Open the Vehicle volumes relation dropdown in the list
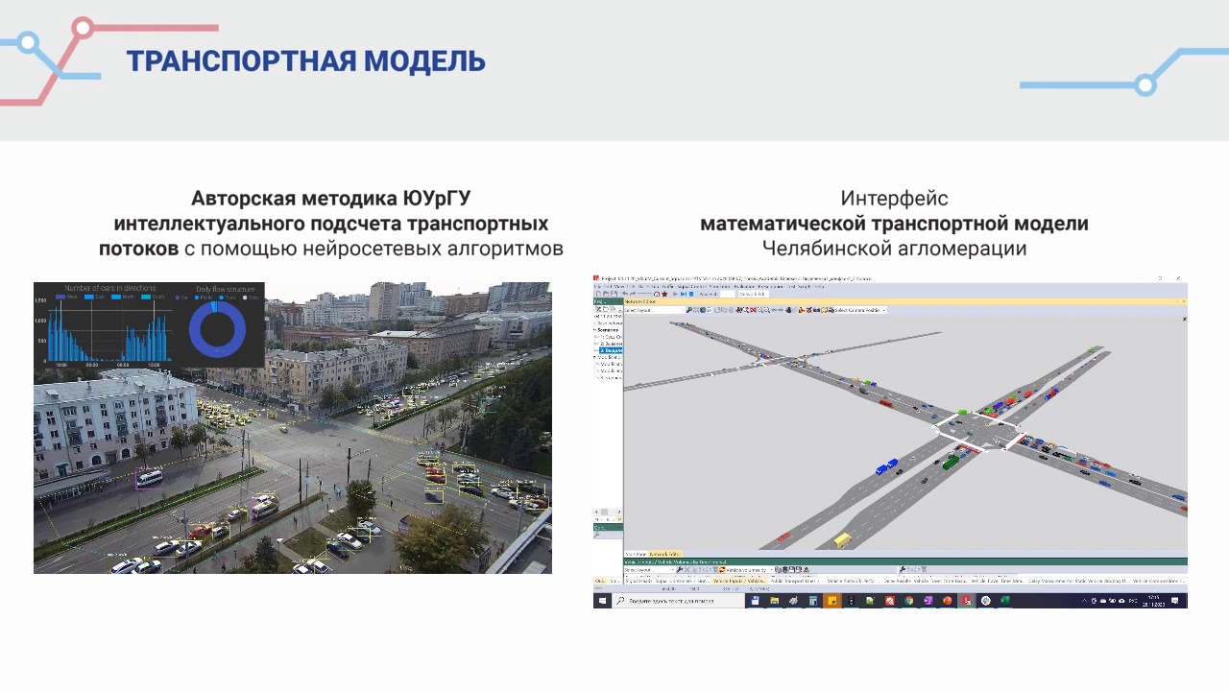1229x691 pixels. coord(750,570)
